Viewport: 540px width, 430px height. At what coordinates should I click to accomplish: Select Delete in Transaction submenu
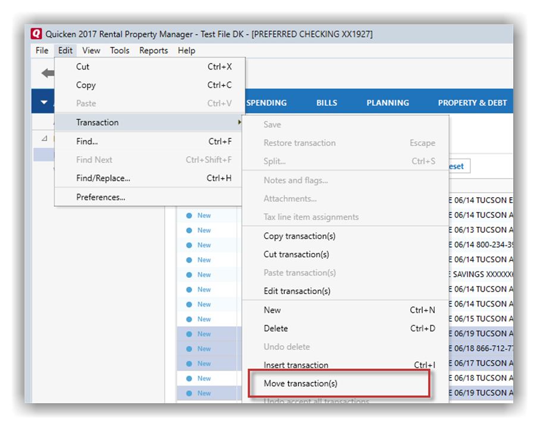pyautogui.click(x=275, y=328)
